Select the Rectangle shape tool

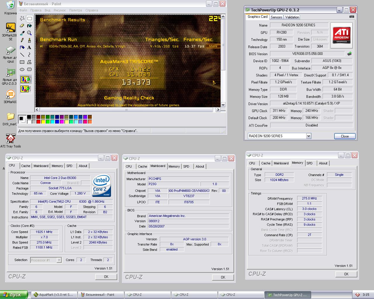pos(22,62)
